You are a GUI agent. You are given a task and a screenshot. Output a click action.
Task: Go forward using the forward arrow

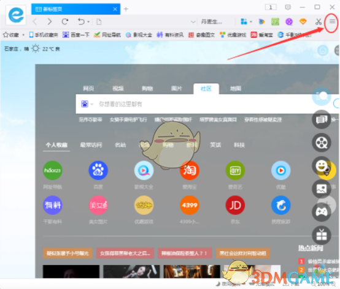click(50, 21)
